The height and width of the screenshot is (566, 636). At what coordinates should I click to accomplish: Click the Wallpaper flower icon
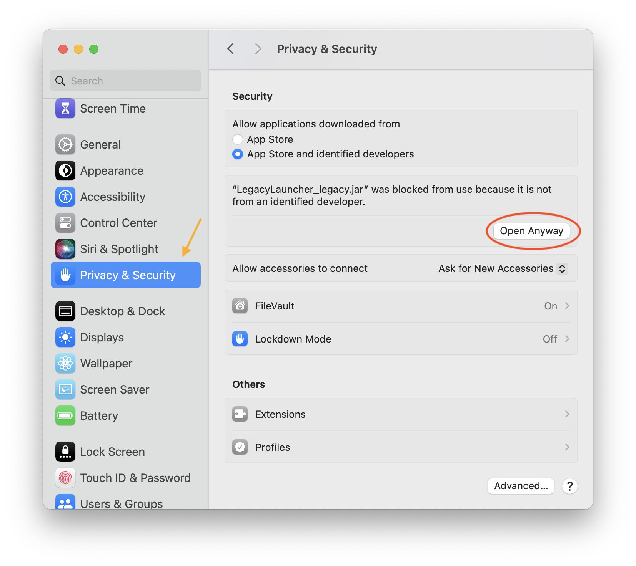(x=65, y=363)
